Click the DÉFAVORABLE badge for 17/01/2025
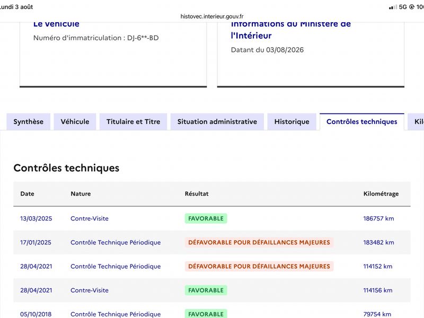Screen dimensions: 424x318 259,242
